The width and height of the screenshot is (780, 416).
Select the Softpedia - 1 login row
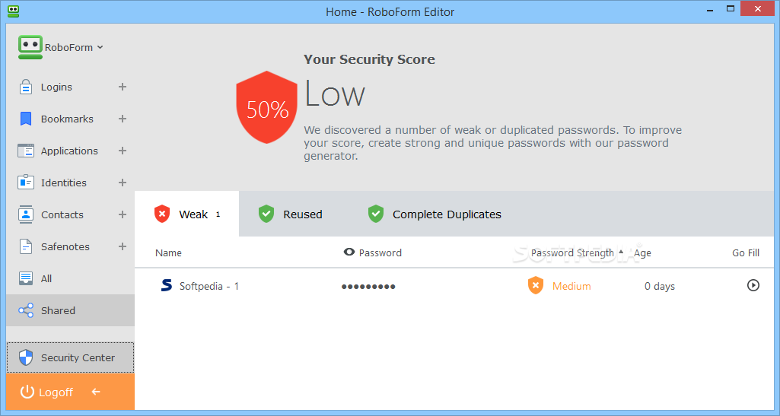click(454, 286)
